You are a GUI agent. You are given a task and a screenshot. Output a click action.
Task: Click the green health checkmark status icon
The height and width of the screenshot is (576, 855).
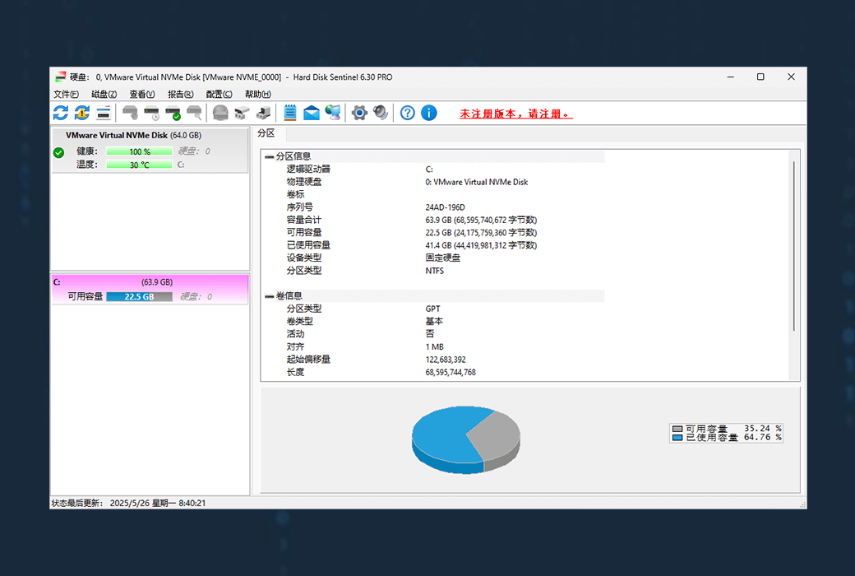coord(59,153)
